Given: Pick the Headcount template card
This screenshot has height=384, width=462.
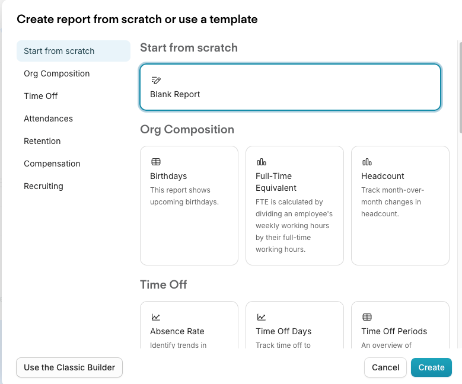Looking at the screenshot, I should (x=400, y=206).
